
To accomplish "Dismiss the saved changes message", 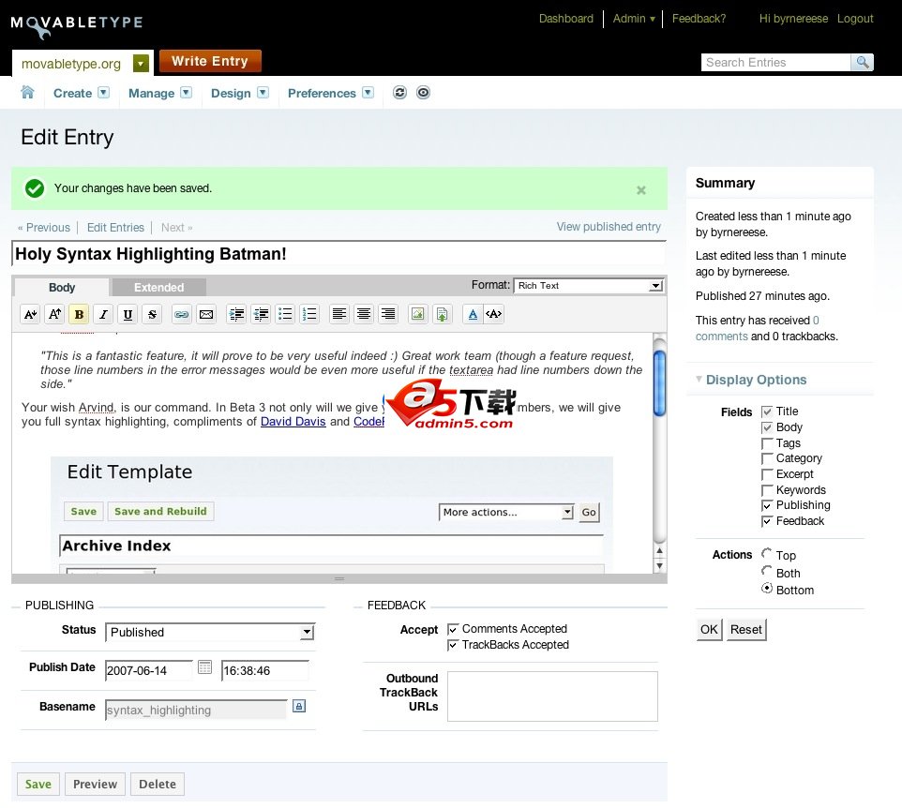I will (640, 189).
